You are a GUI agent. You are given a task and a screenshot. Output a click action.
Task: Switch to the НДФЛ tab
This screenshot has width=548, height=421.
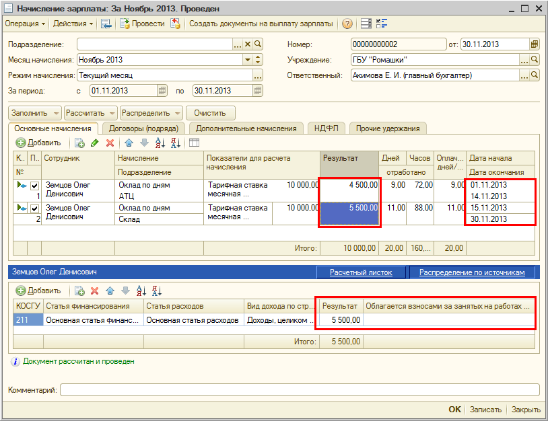tap(327, 128)
